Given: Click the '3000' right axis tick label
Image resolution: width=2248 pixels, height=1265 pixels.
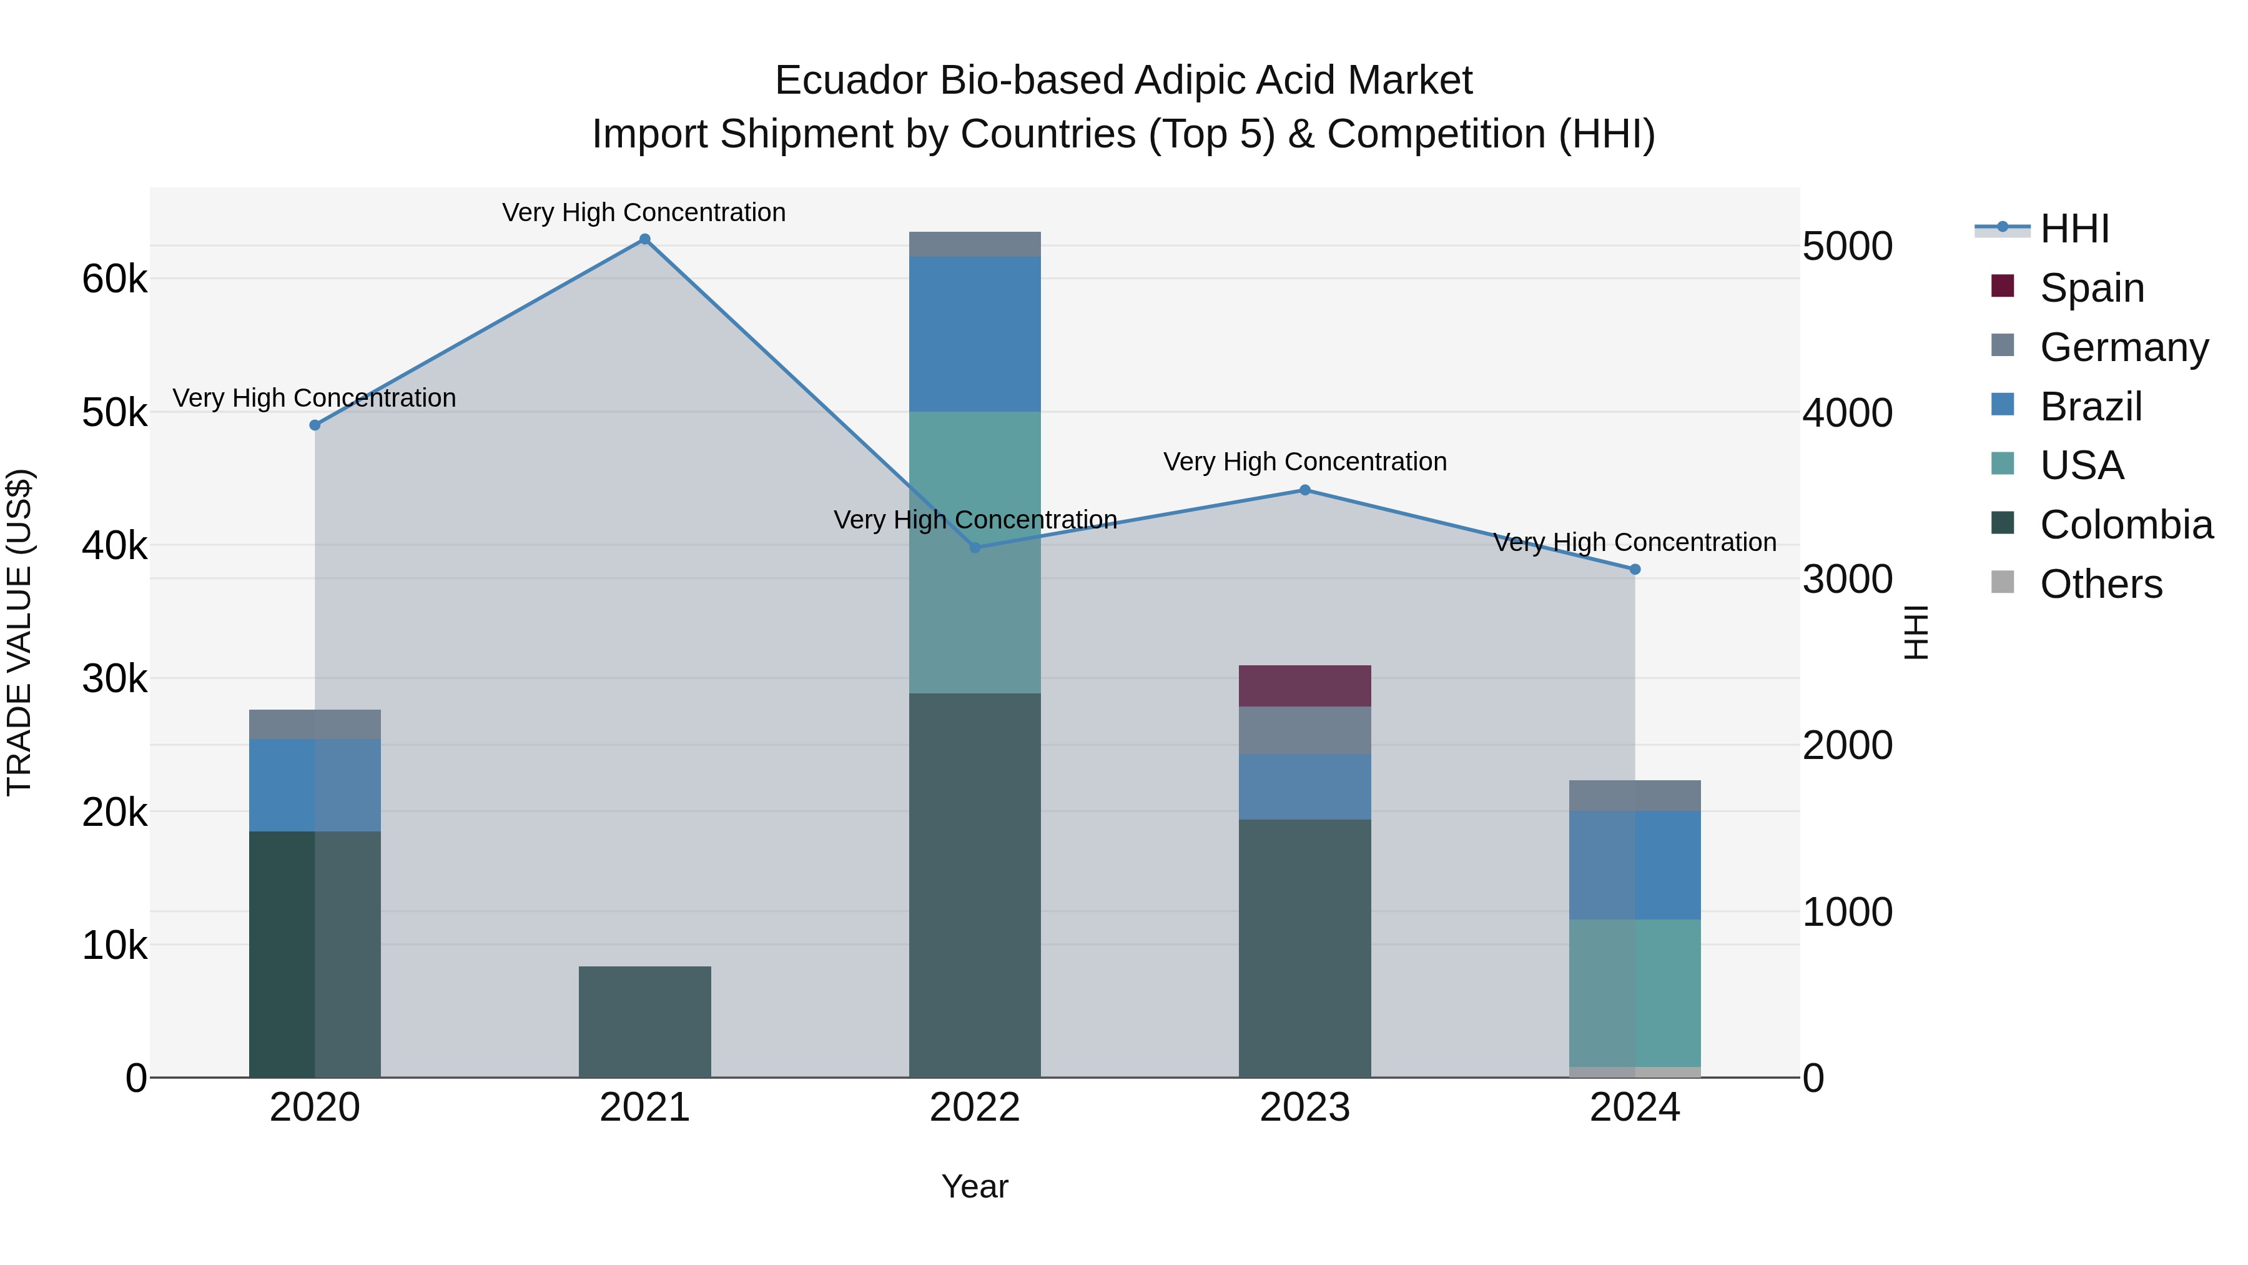Looking at the screenshot, I should pyautogui.click(x=1848, y=579).
